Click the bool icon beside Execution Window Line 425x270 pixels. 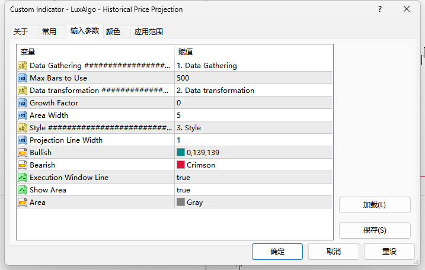[x=23, y=178]
